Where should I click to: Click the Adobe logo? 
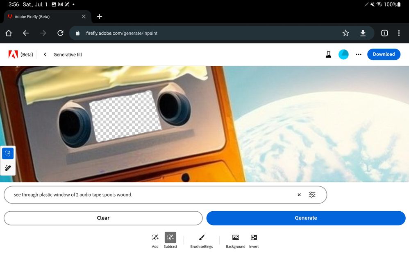point(13,54)
